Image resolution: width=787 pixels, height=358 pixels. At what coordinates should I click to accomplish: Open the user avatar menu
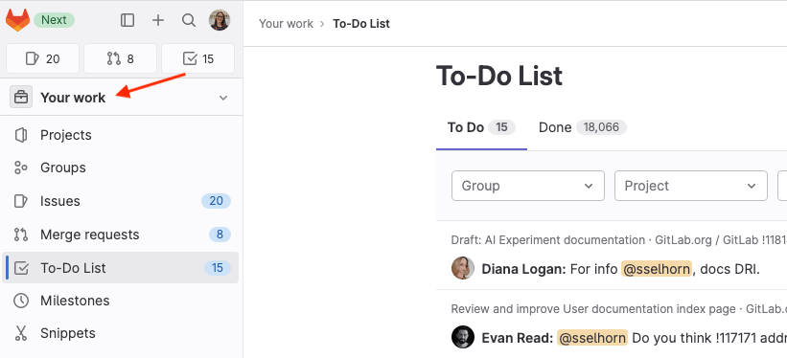[x=220, y=20]
